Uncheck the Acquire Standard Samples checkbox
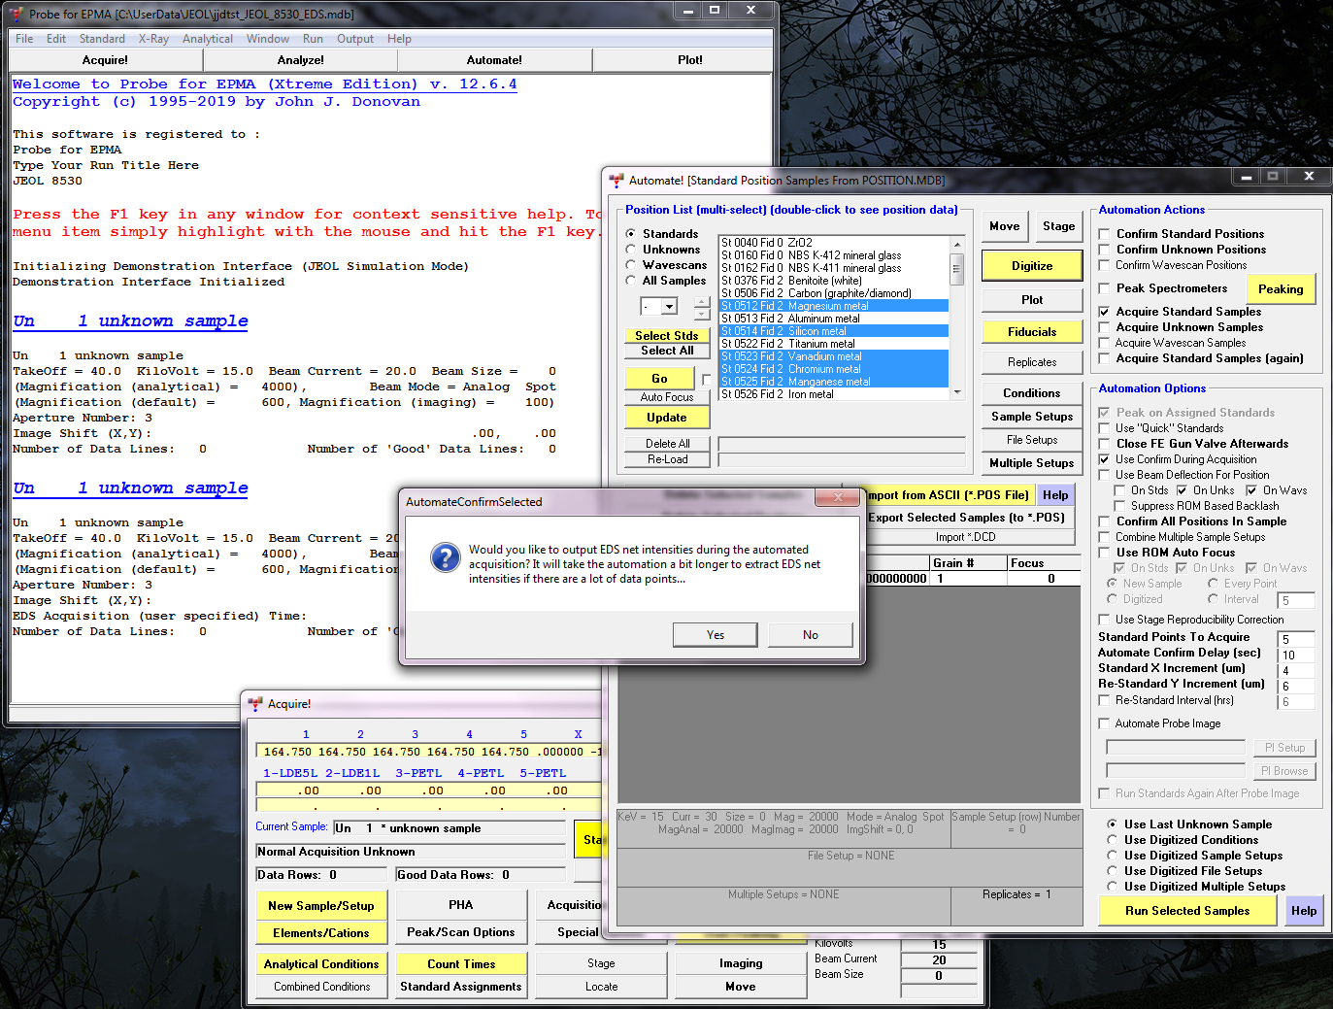Viewport: 1333px width, 1009px height. click(1104, 312)
